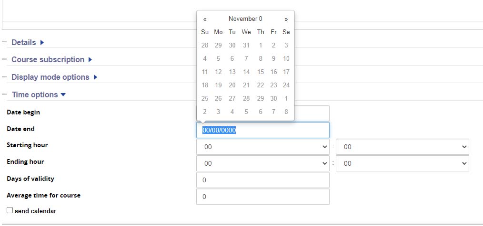Go to previous month in calendar
Image resolution: width=483 pixels, height=226 pixels.
coord(205,19)
